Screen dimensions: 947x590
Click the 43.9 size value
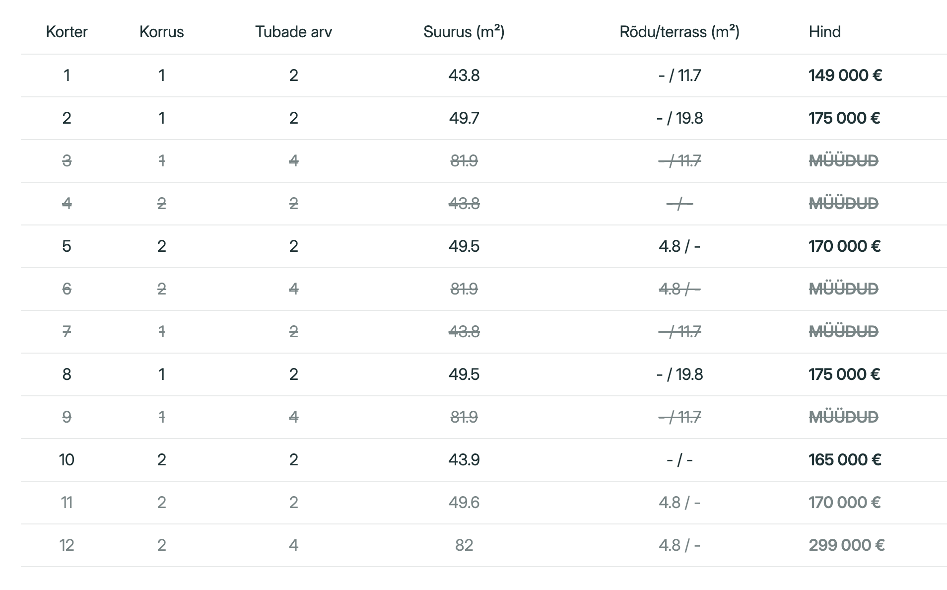pos(464,460)
